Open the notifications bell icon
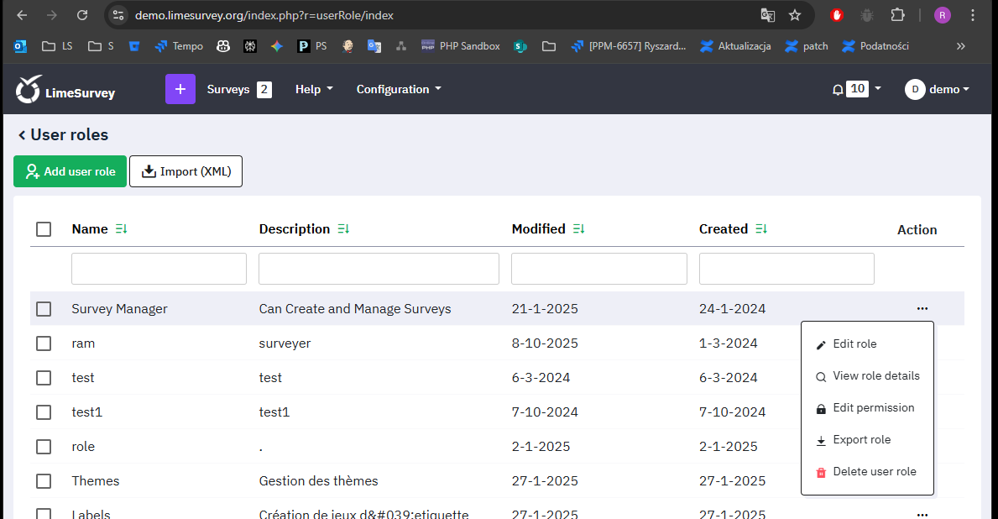 pos(837,90)
